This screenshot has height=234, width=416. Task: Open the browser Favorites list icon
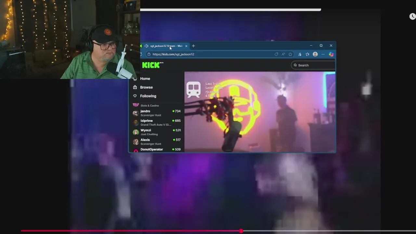(307, 54)
